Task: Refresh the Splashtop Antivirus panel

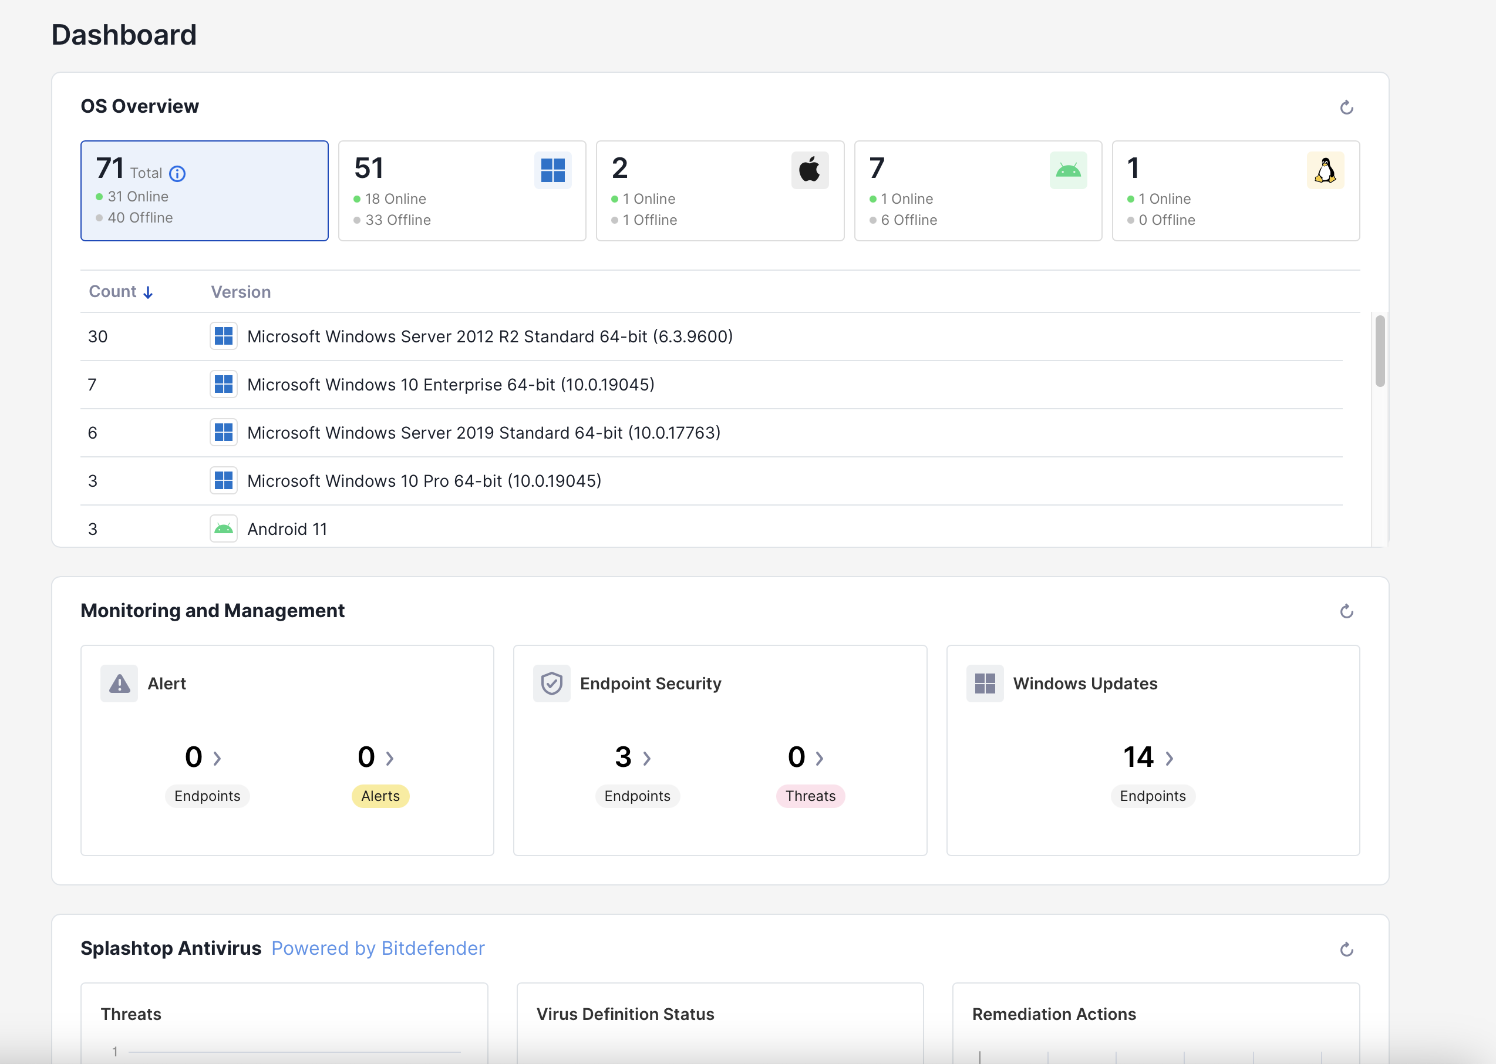Action: click(1347, 949)
